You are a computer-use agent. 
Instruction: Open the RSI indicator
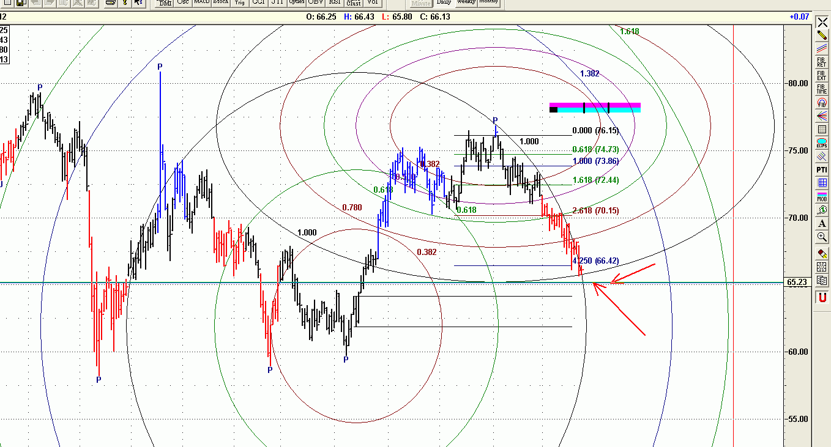[335, 2]
